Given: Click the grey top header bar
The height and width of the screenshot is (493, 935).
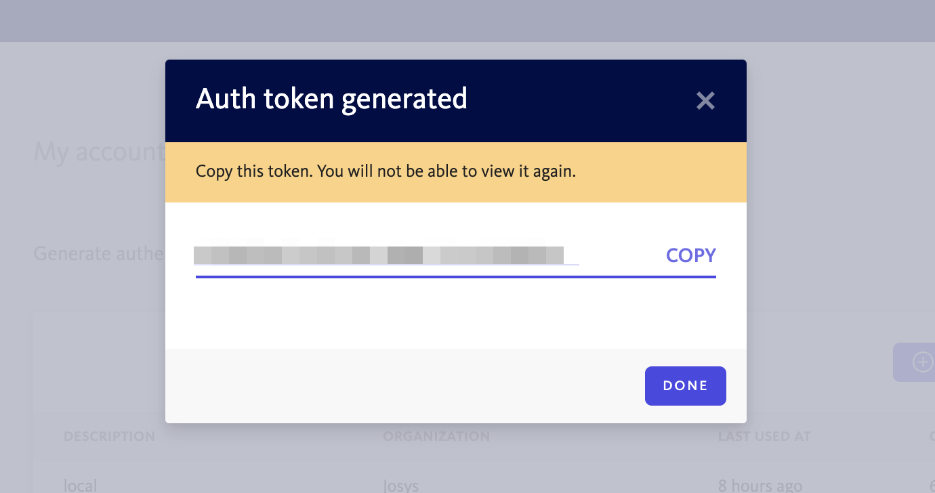Looking at the screenshot, I should pyautogui.click(x=467, y=20).
